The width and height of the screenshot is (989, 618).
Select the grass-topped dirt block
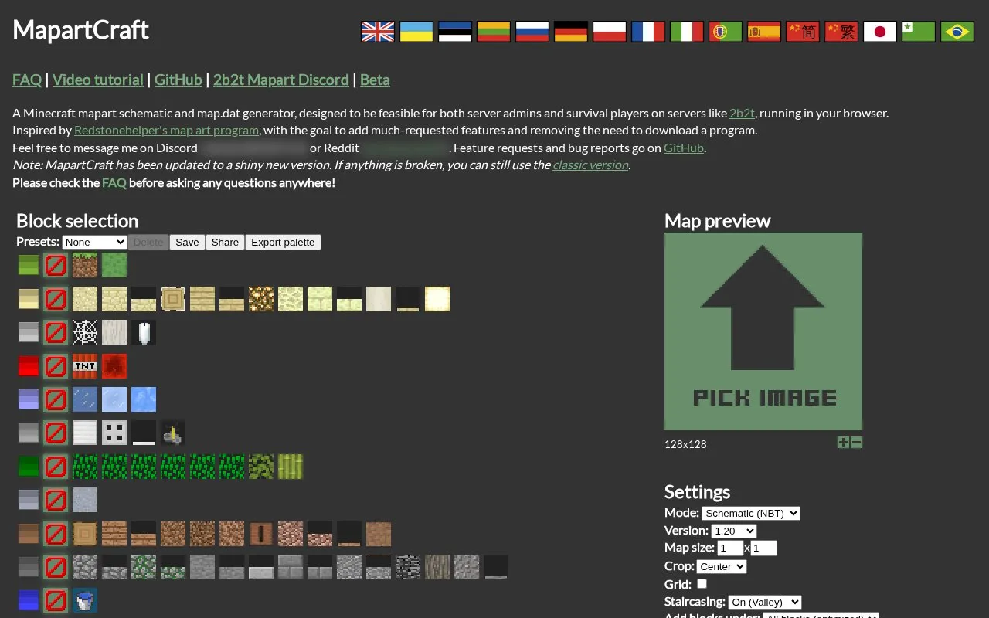click(85, 266)
